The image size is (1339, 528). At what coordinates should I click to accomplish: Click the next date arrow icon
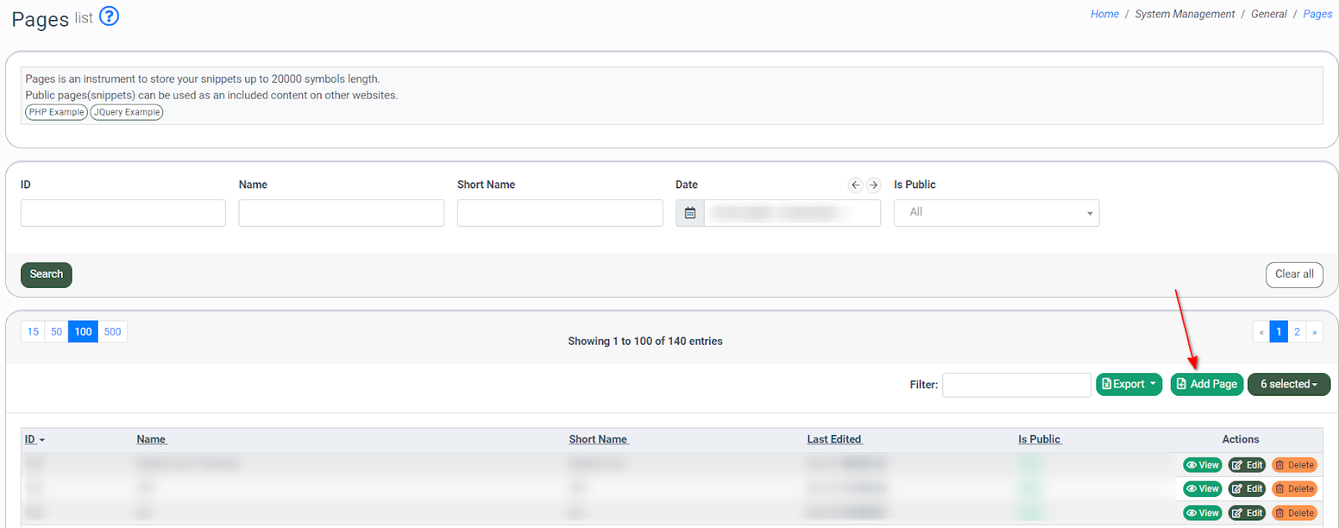pos(873,185)
